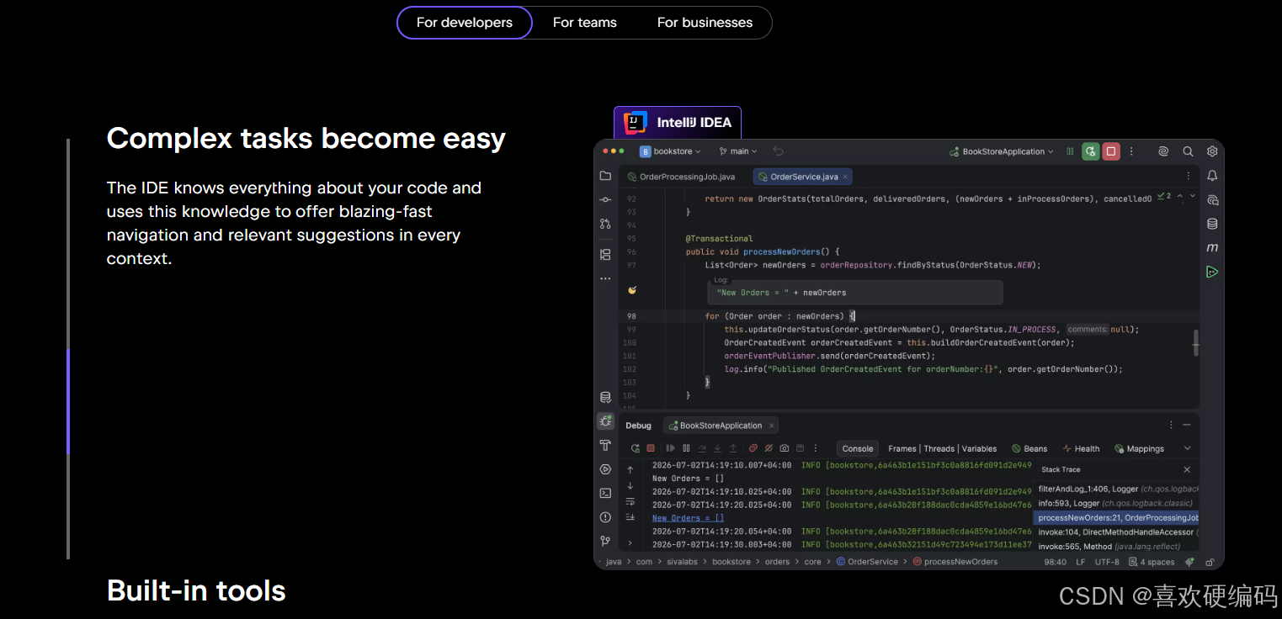Stop BookStoreApplication with red stop button
The height and width of the screenshot is (619, 1282).
pos(1111,151)
